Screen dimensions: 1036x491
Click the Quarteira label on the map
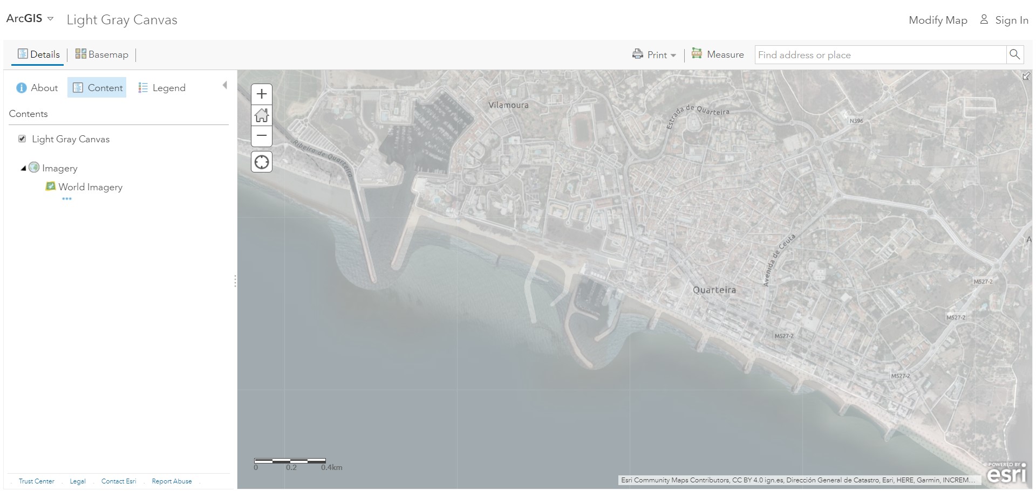click(x=714, y=290)
